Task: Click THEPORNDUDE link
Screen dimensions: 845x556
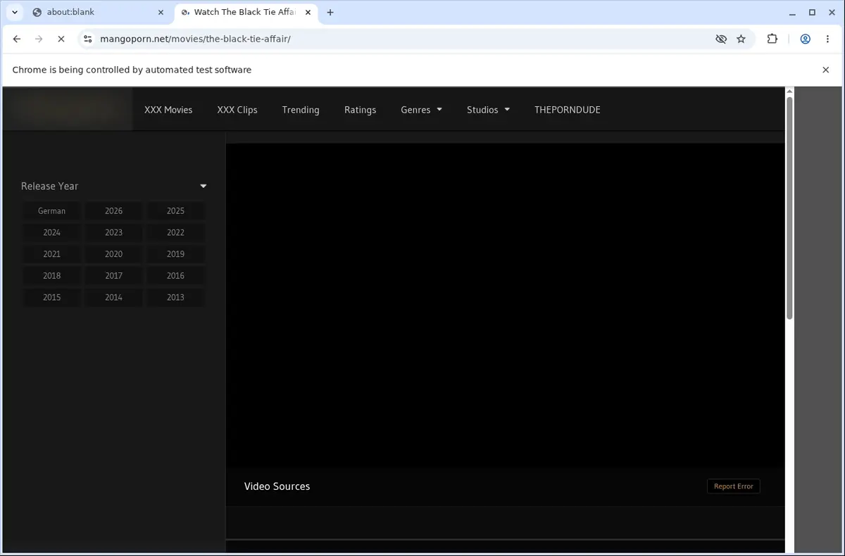Action: point(568,110)
